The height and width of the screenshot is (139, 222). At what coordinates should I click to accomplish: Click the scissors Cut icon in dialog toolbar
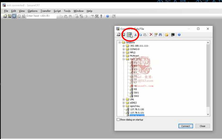point(135,35)
